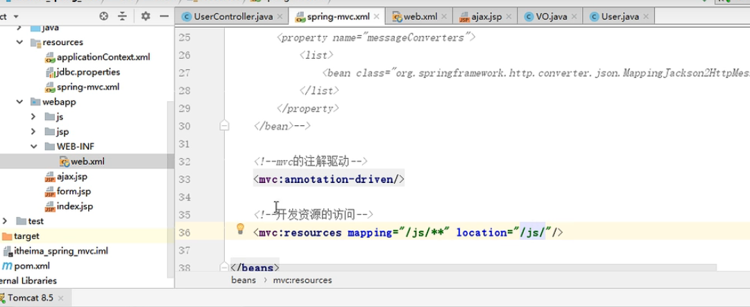Close the UserController.java tab
The width and height of the screenshot is (750, 307).
pos(280,17)
